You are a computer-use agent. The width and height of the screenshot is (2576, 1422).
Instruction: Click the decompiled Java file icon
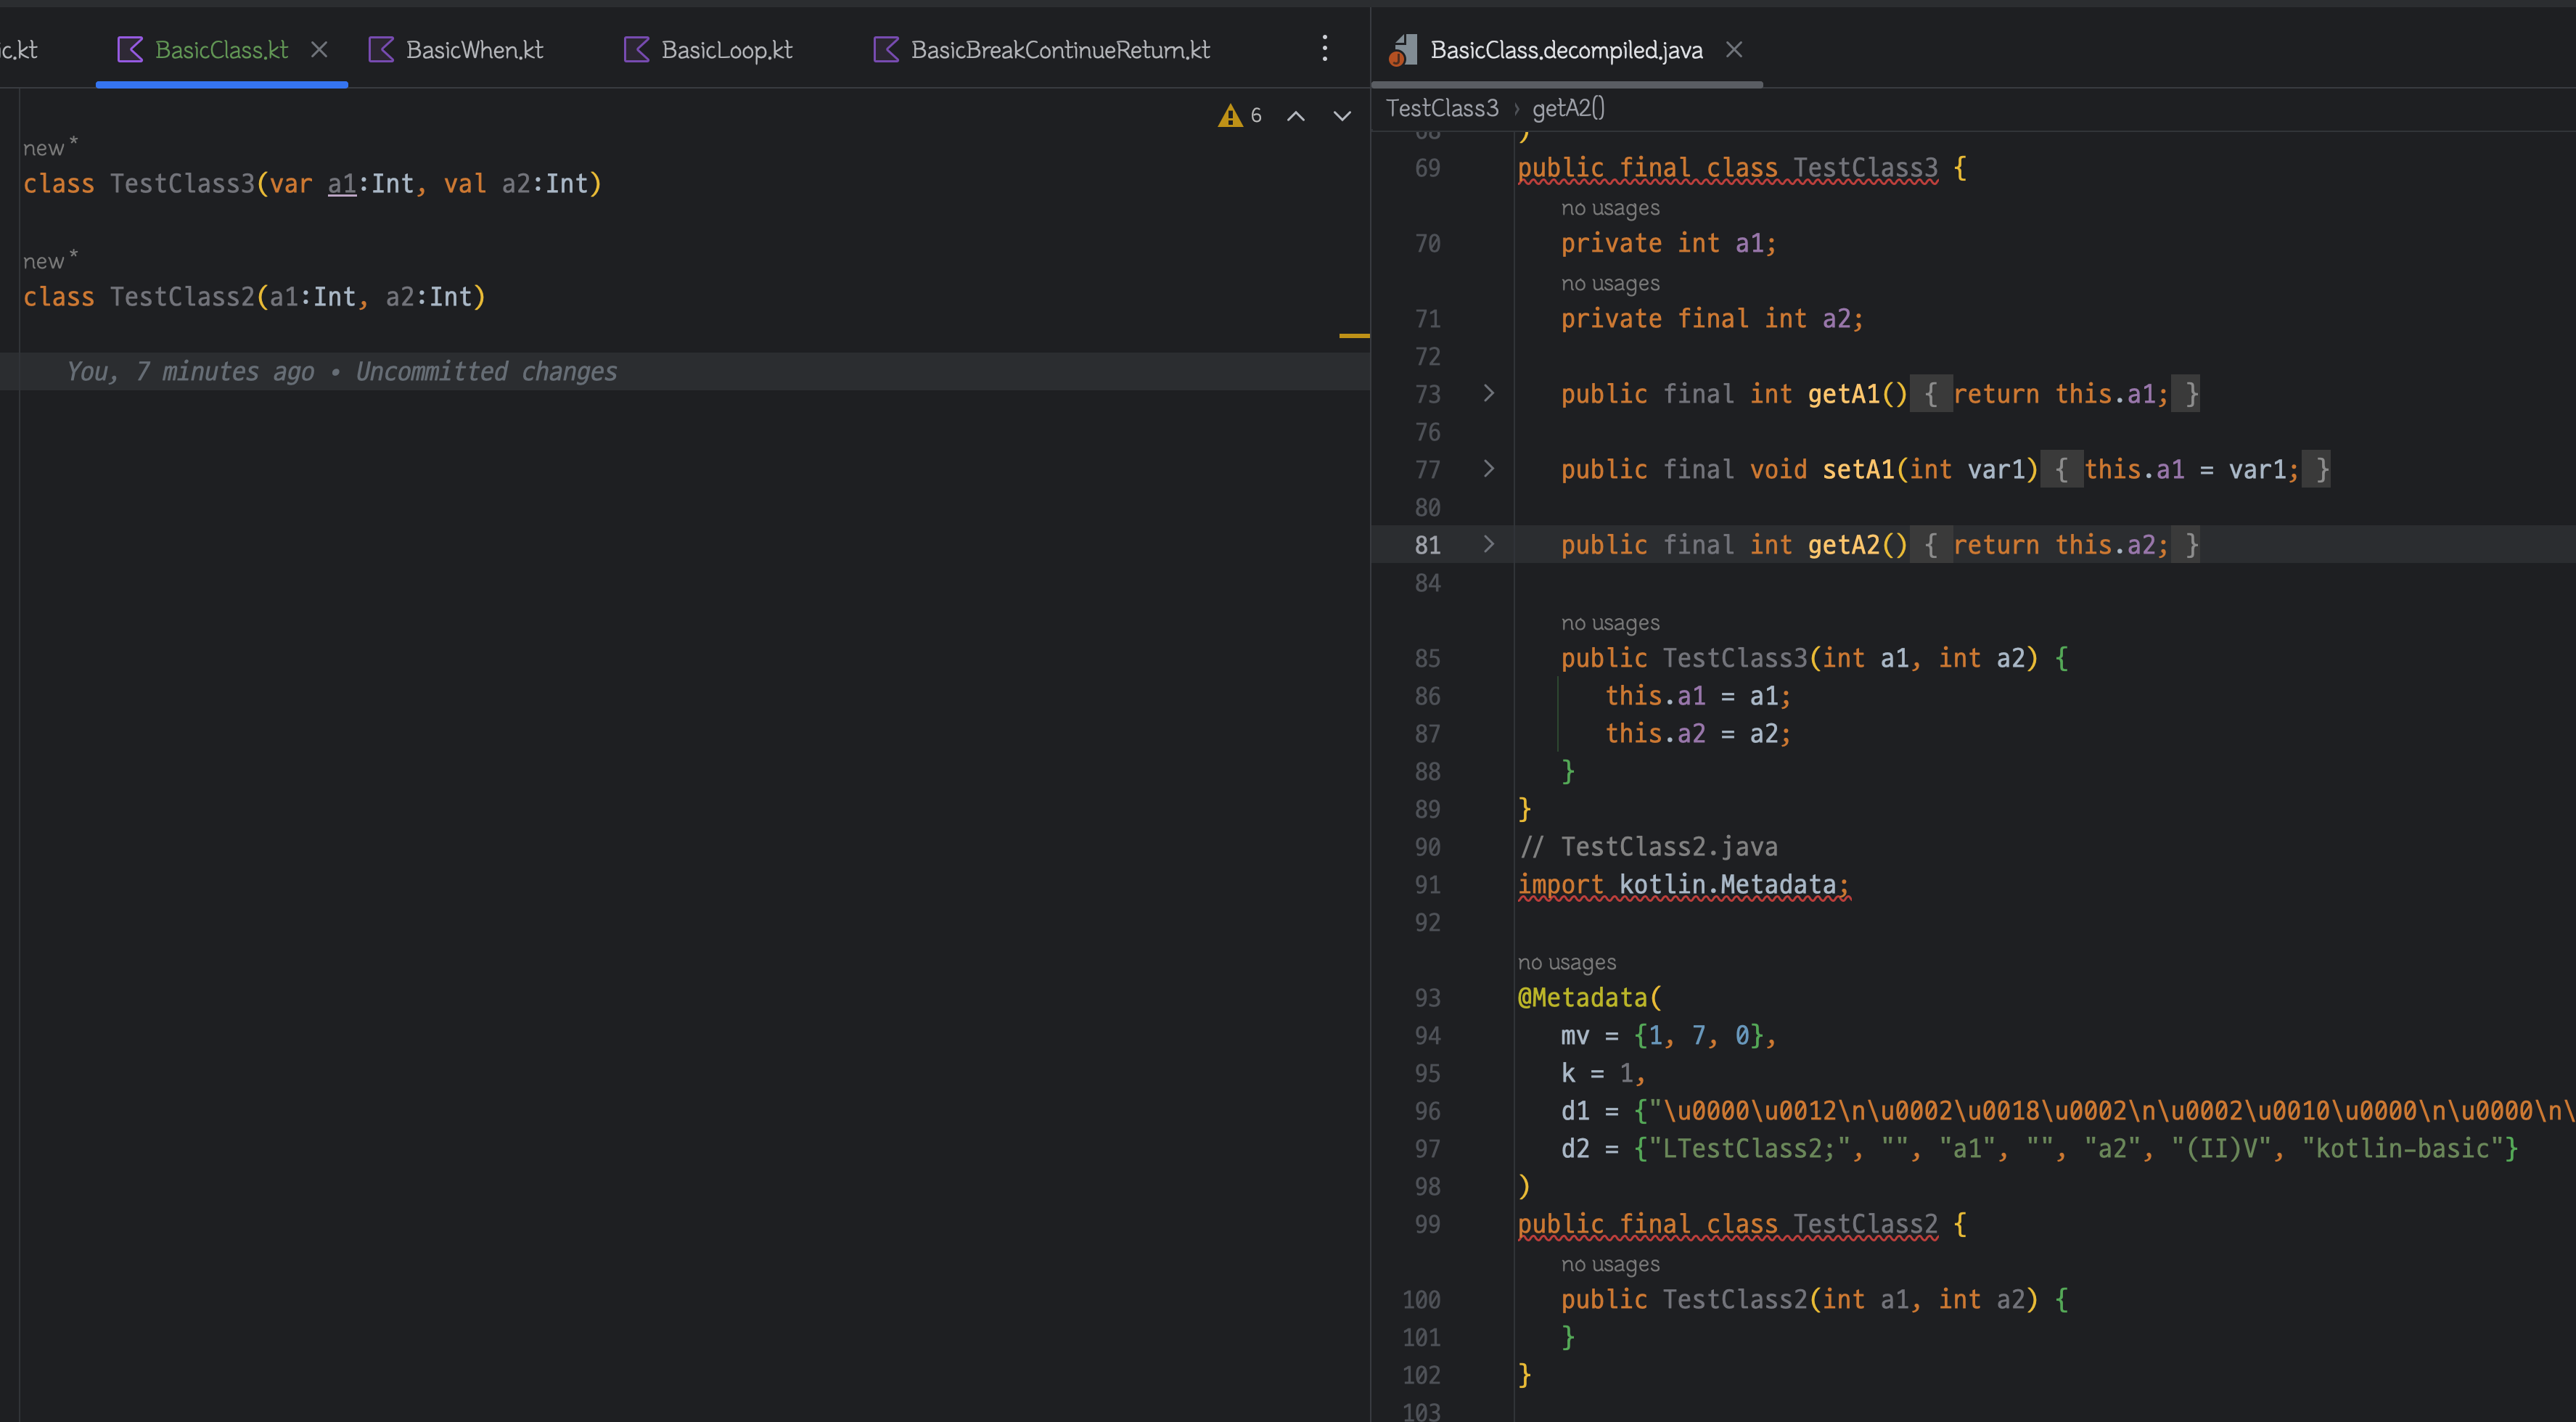coord(1403,50)
